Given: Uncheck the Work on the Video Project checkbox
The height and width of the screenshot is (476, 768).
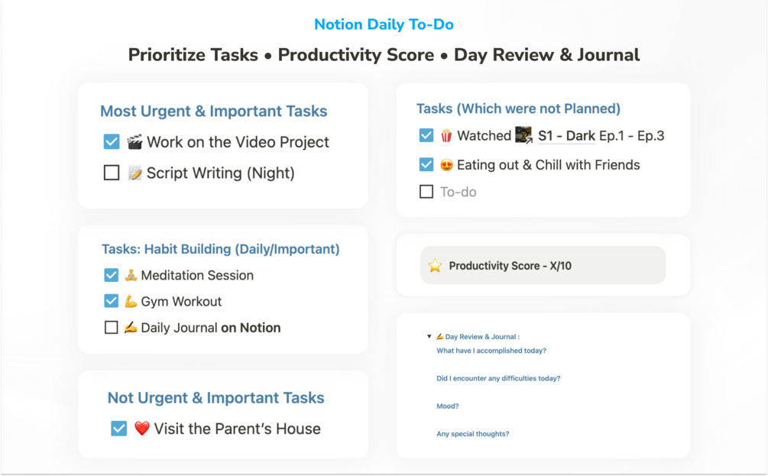Looking at the screenshot, I should pyautogui.click(x=112, y=142).
